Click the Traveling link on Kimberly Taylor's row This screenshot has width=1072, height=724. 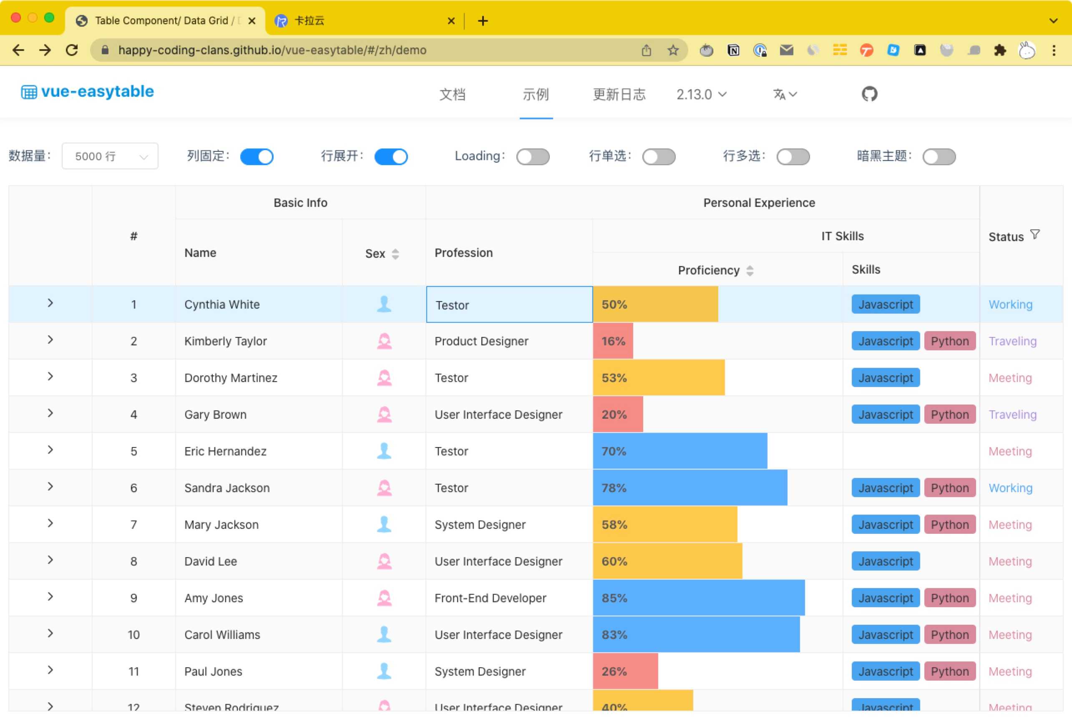(1012, 341)
